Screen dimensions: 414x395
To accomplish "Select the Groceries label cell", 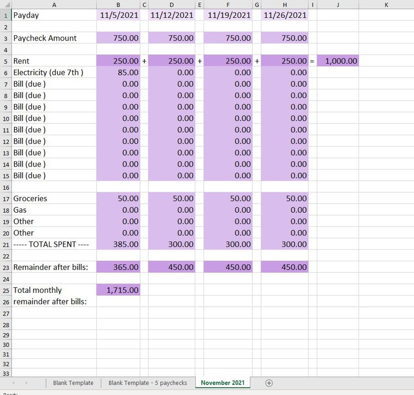I will click(30, 199).
